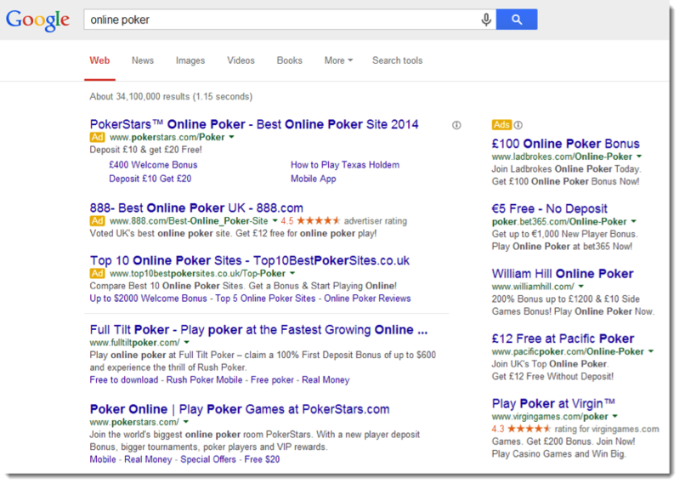Open £100 Online Poker Bonus ad
The height and width of the screenshot is (484, 680).
(x=565, y=144)
